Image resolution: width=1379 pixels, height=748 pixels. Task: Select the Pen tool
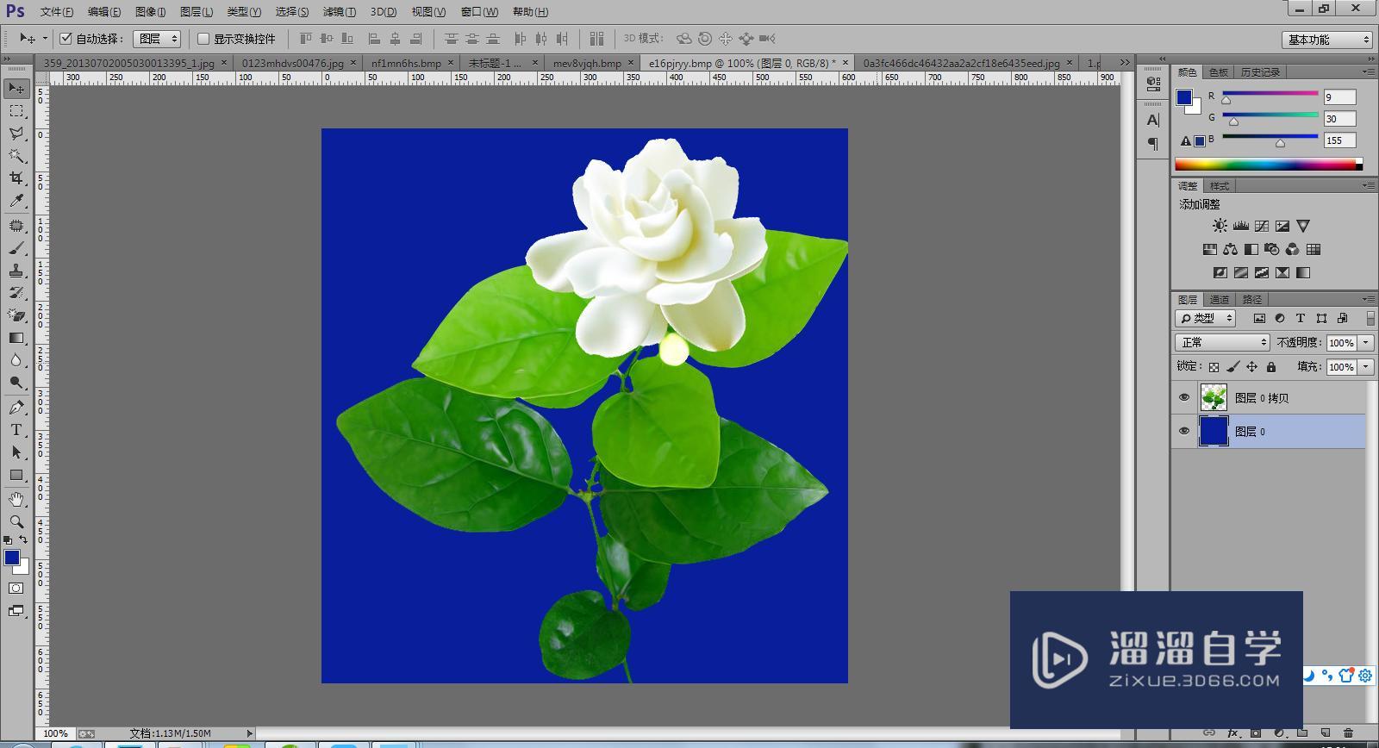pyautogui.click(x=16, y=408)
